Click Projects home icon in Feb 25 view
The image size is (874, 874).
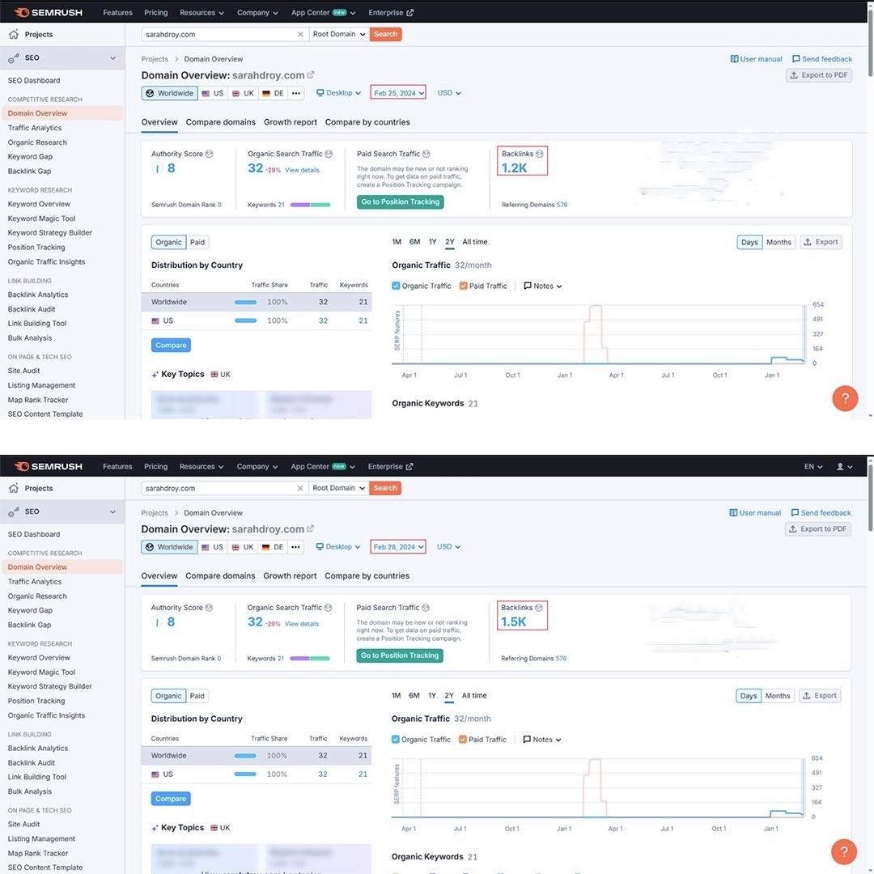pyautogui.click(x=14, y=34)
